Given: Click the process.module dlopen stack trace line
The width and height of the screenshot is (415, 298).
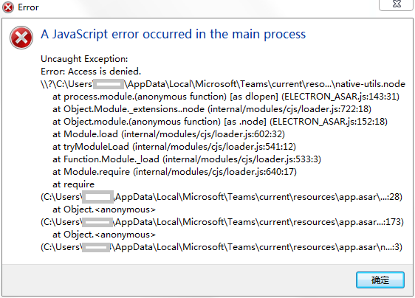Looking at the screenshot, I should pyautogui.click(x=226, y=97).
